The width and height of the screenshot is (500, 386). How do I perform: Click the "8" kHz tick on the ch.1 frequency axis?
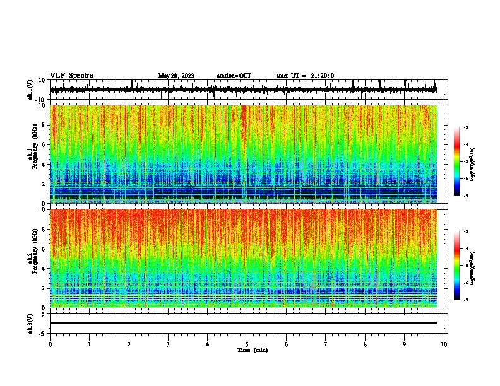point(44,125)
